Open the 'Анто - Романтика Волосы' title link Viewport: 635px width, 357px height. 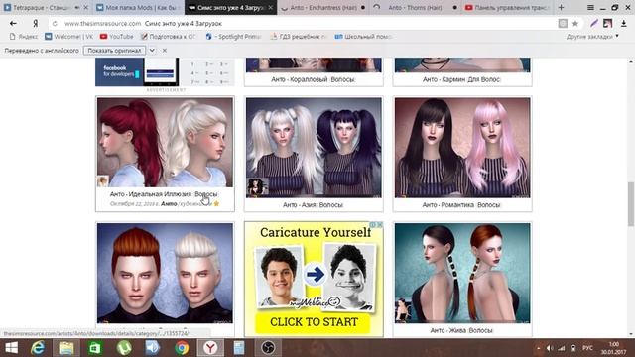coord(461,205)
